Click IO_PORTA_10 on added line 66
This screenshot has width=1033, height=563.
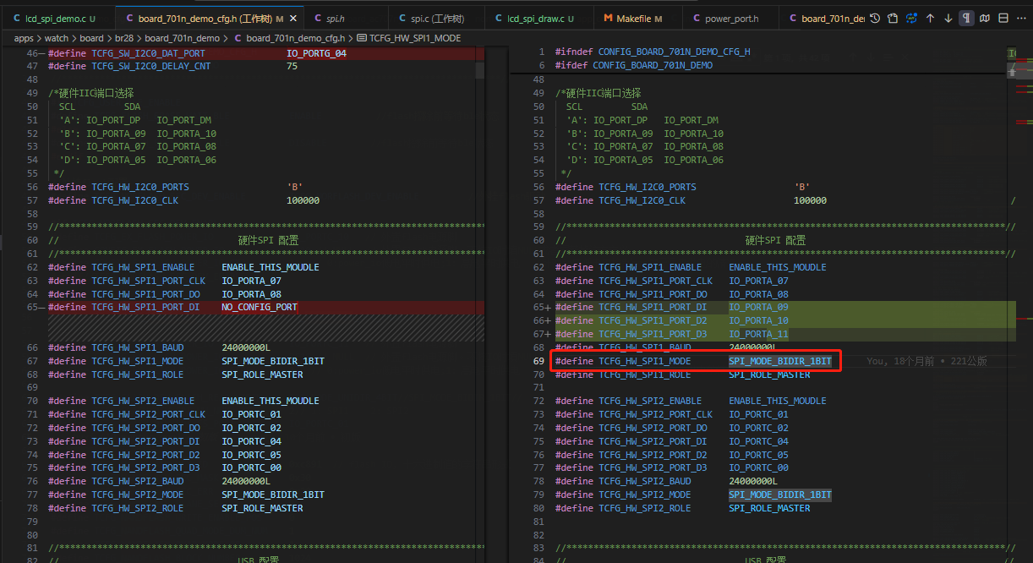pos(758,320)
